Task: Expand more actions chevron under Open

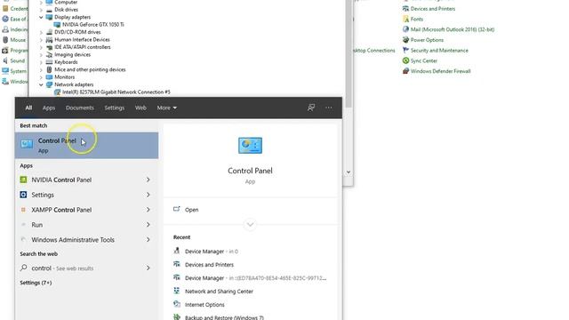Action: click(250, 224)
